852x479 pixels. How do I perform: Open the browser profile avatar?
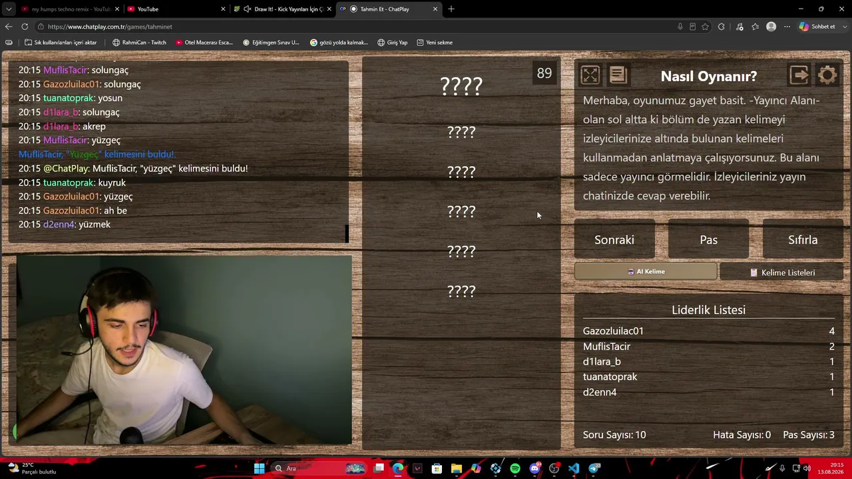pyautogui.click(x=771, y=27)
